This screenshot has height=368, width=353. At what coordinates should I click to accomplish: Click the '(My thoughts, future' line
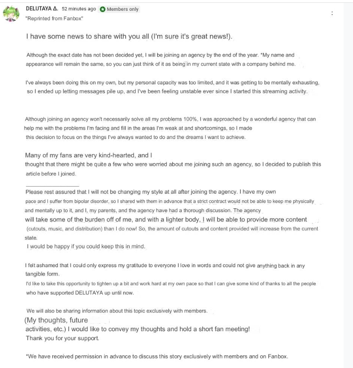[x=56, y=320]
